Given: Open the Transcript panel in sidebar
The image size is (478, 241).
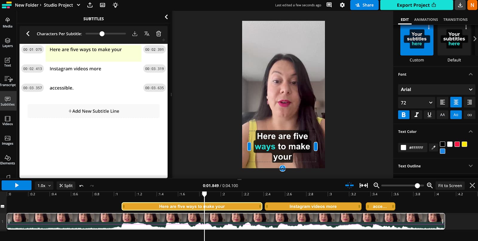Looking at the screenshot, I should (x=8, y=81).
